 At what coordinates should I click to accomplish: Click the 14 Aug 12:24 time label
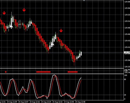(x=46, y=102)
